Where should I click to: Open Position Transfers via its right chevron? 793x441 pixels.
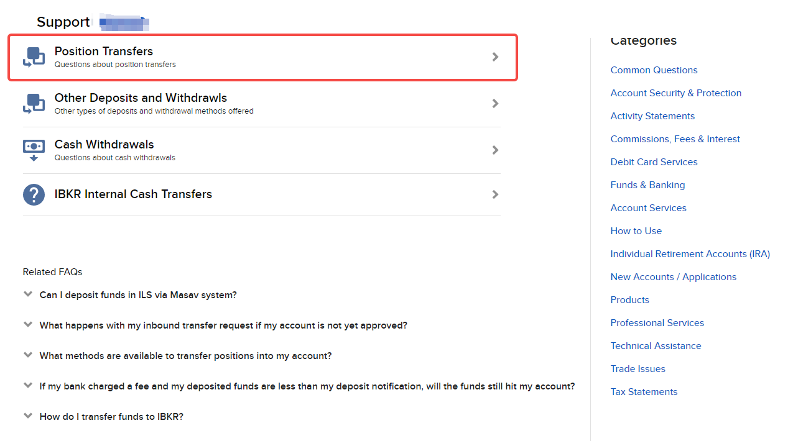pos(495,57)
